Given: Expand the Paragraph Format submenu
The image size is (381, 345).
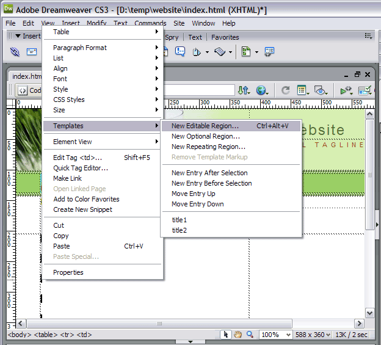Looking at the screenshot, I should coord(103,48).
